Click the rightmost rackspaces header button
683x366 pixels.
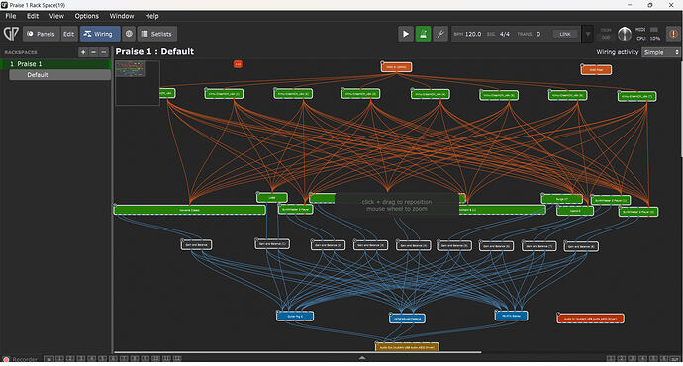click(104, 52)
